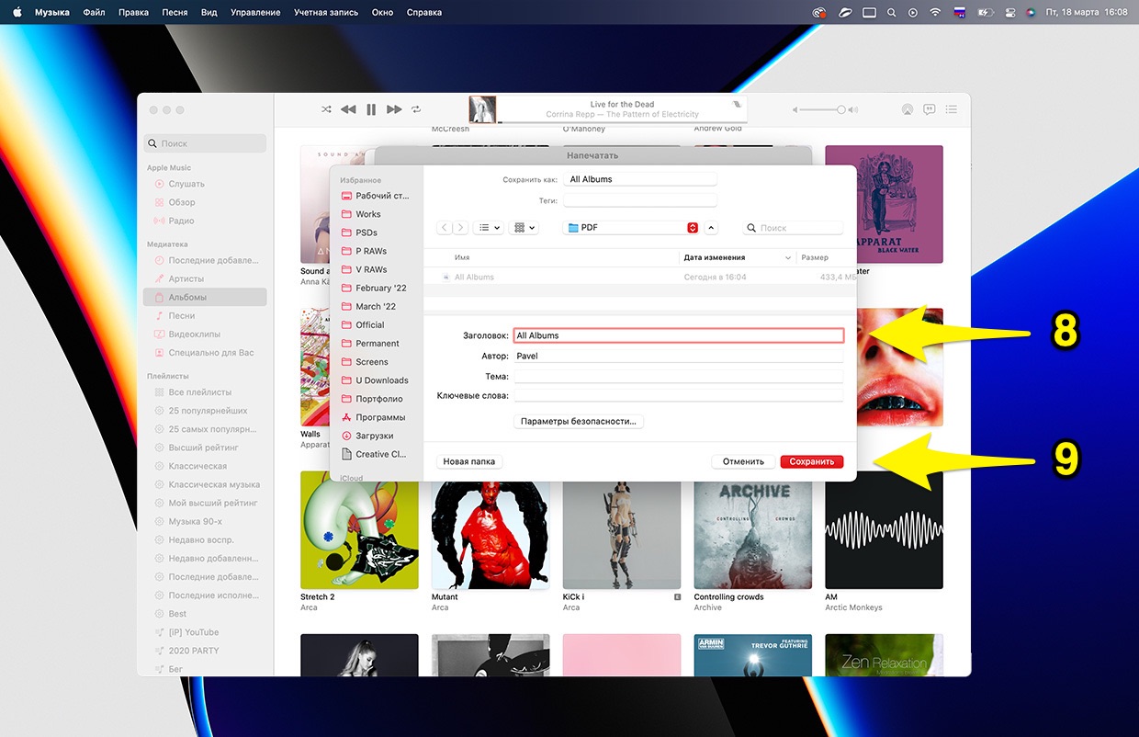1139x737 pixels.
Task: Open Параметры безопасности options
Action: click(x=579, y=421)
